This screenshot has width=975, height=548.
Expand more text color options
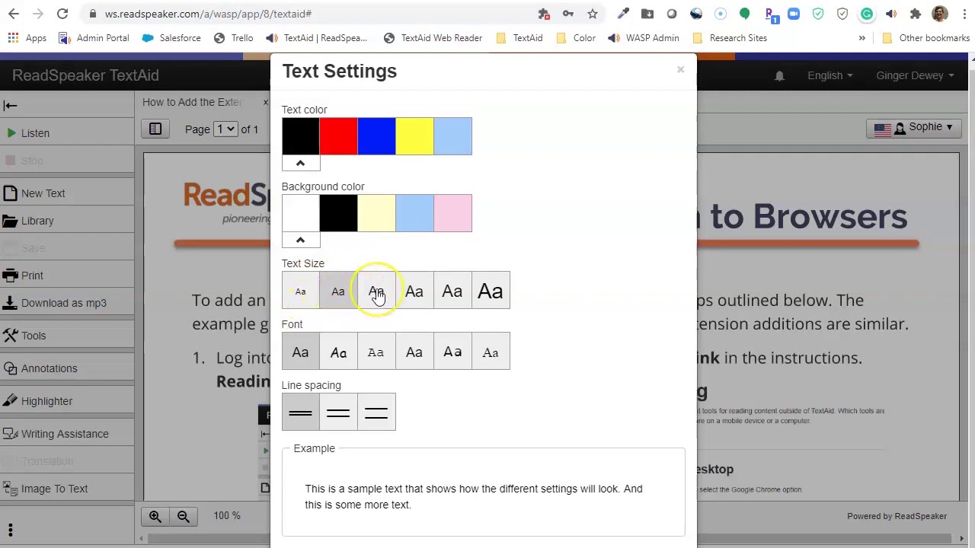pyautogui.click(x=300, y=163)
